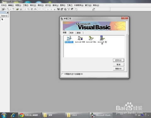Image resolution: width=151 pixels, height=118 pixels.
Task: Select the Pointer tool in toolbox
Action: tap(2, 20)
